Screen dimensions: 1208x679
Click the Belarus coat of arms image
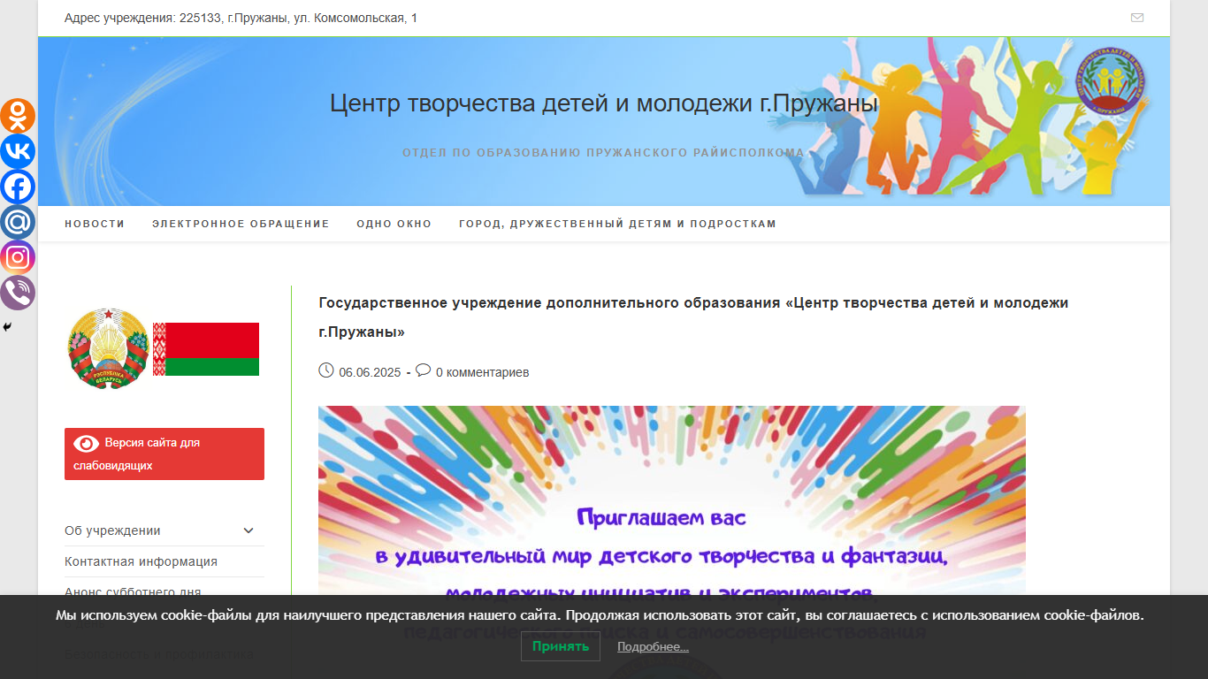(108, 348)
